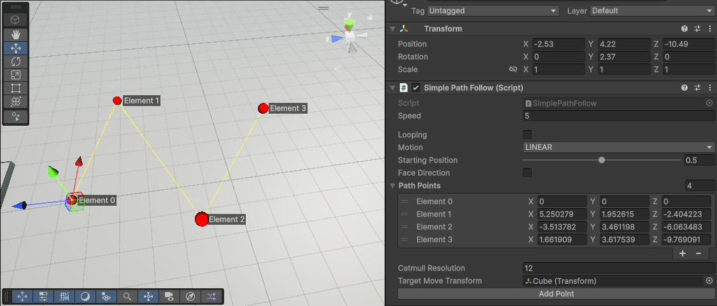Toggle the overlay settings sliders button
This screenshot has height=306, width=717.
tap(43, 296)
